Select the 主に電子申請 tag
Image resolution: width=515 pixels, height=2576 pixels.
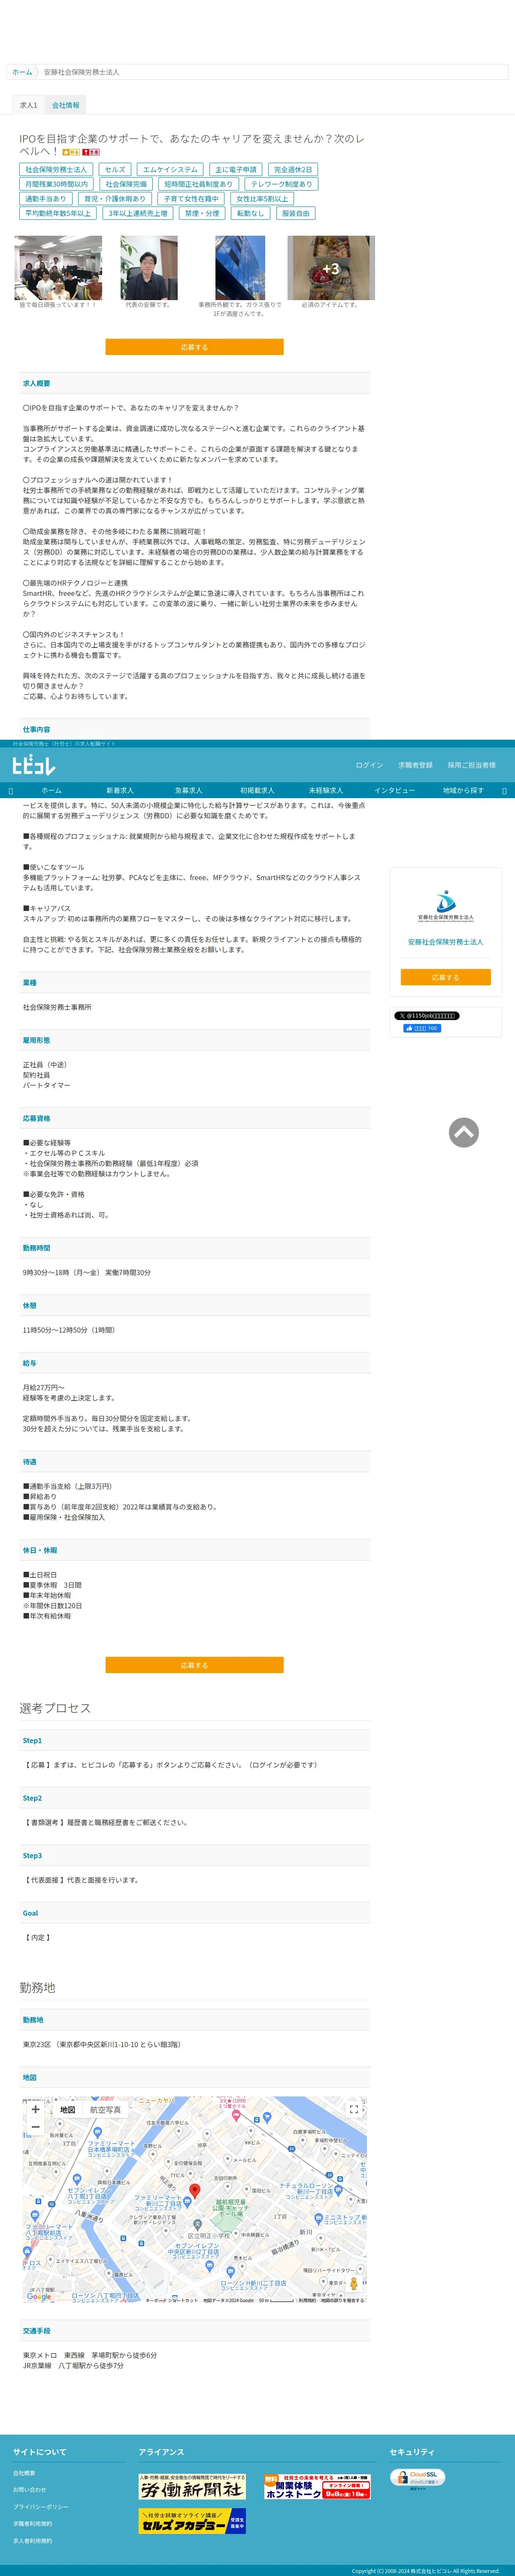click(x=236, y=170)
